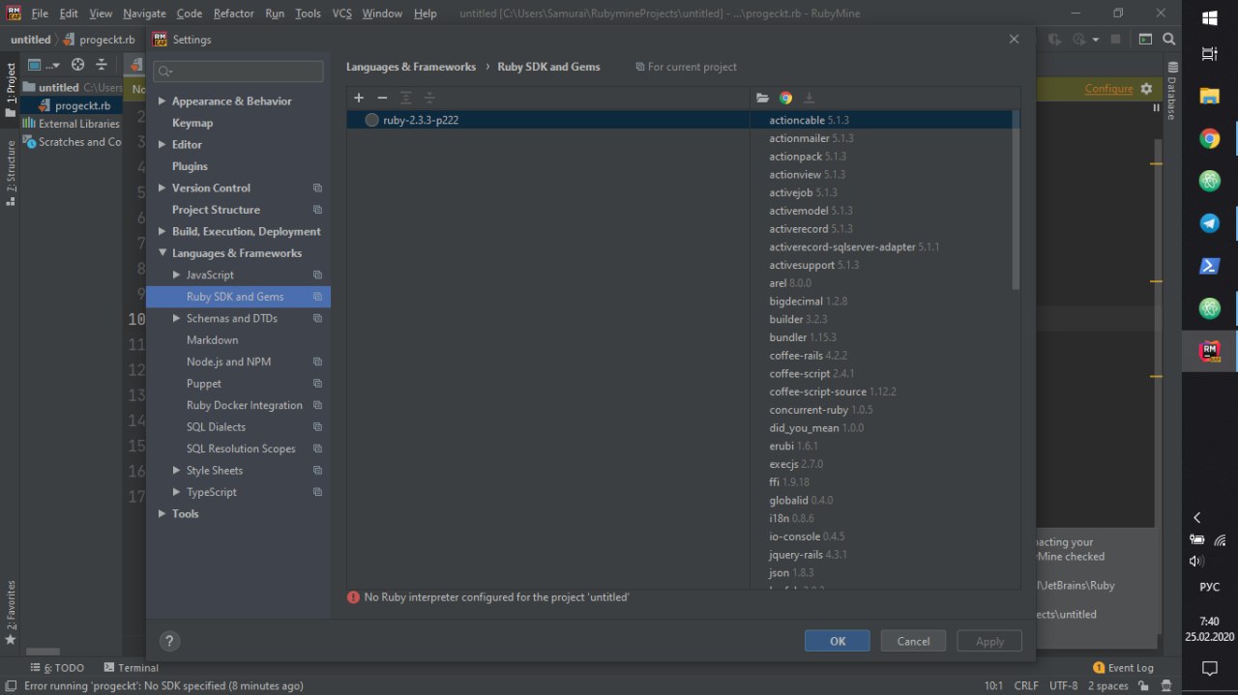1238x695 pixels.
Task: Select Keymap in the settings tree
Action: (192, 123)
